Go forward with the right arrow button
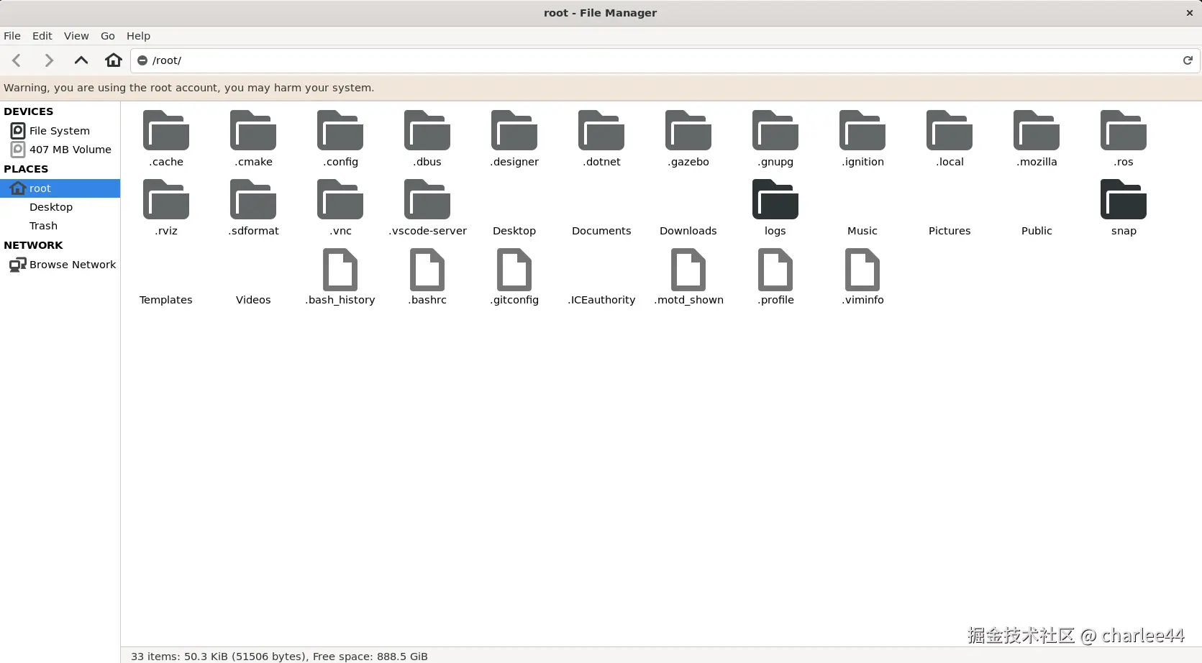Viewport: 1202px width, 663px height. (x=49, y=60)
